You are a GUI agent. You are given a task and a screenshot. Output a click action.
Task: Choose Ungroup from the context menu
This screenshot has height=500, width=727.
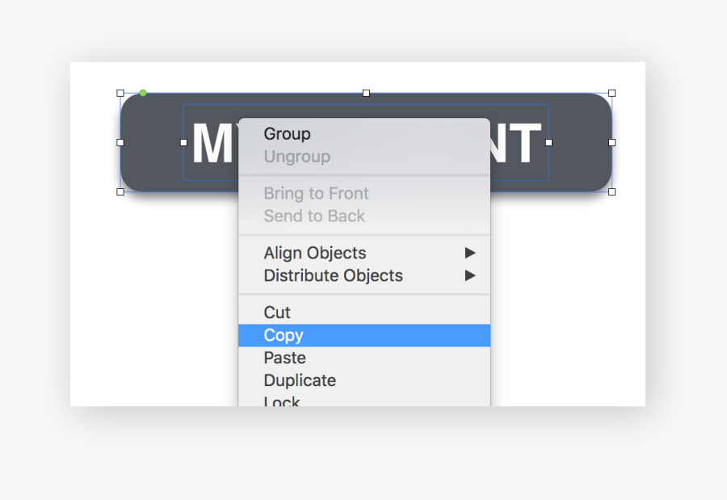pos(296,157)
